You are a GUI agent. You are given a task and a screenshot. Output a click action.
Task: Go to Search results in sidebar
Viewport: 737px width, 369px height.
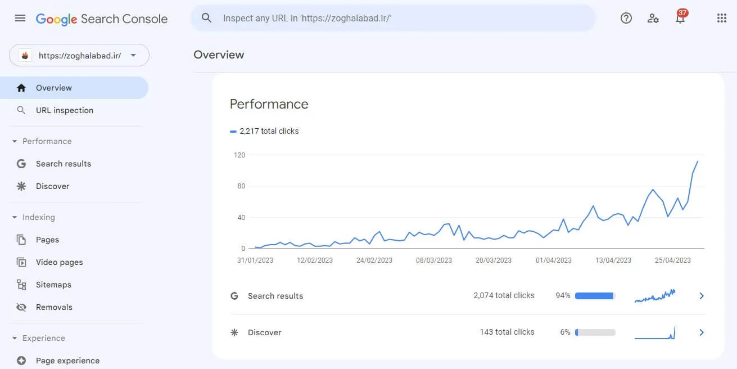point(74,164)
